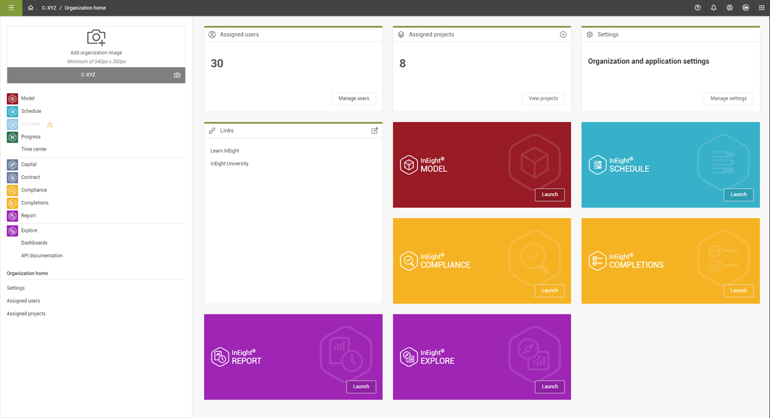This screenshot has width=770, height=418.
Task: Open the app launcher grid icon
Action: click(x=762, y=8)
